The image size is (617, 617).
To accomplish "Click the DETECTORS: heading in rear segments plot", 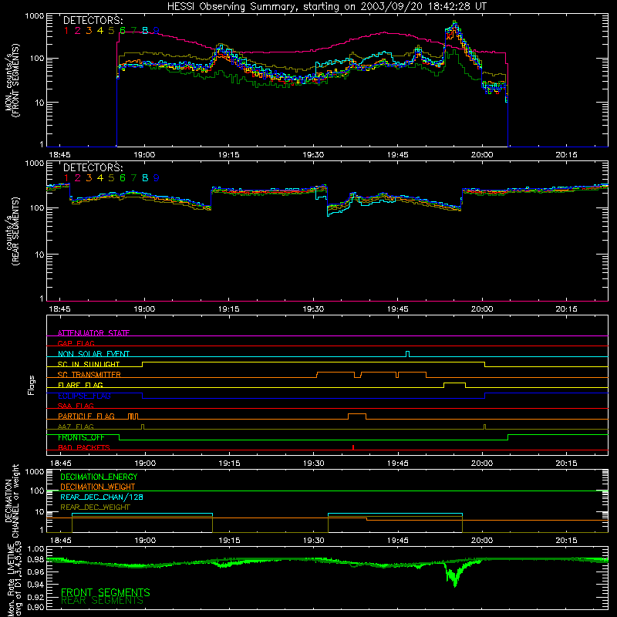I will tap(93, 167).
